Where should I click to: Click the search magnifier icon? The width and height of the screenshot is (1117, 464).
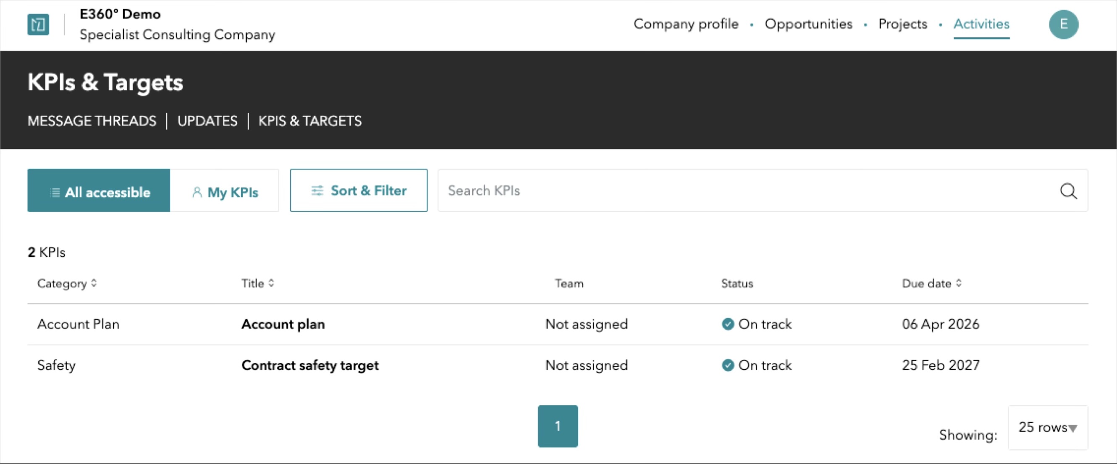click(x=1068, y=190)
